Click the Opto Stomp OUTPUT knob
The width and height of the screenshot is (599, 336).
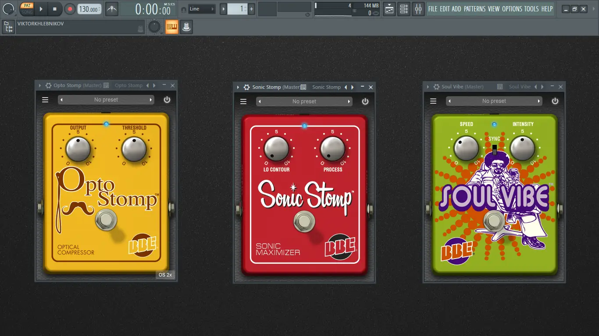78,149
